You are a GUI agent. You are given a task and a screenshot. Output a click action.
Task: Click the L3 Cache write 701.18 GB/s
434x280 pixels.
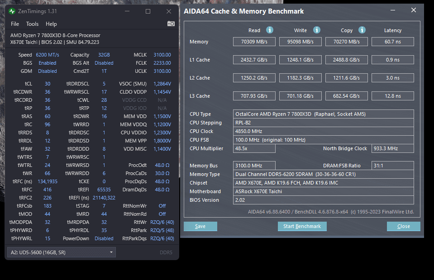300,96
